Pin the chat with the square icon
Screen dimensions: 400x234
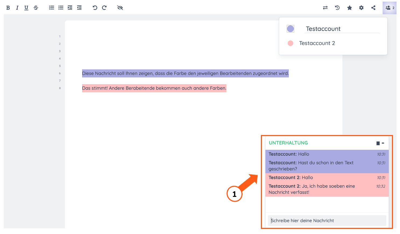coord(378,143)
